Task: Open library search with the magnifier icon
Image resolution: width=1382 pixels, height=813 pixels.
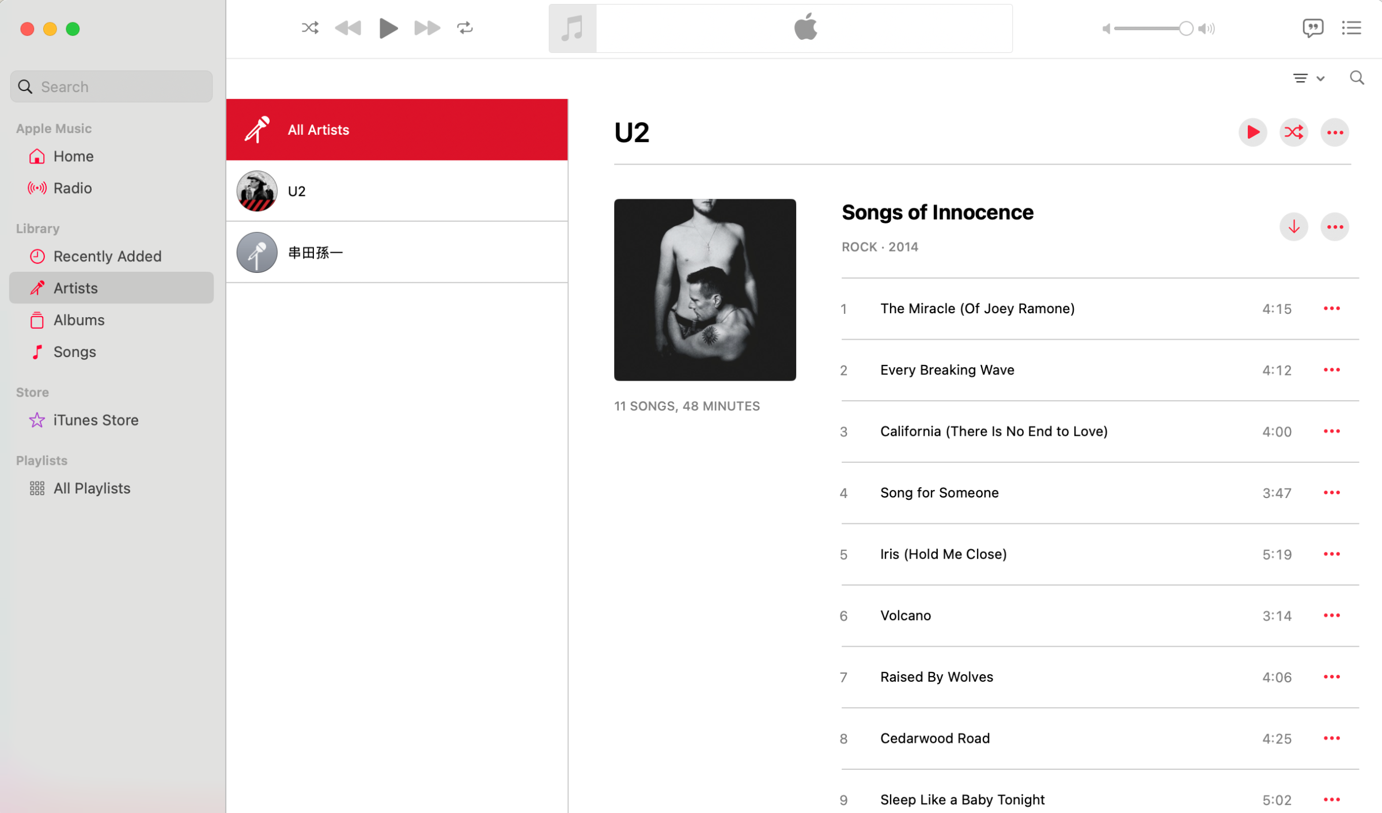Action: pyautogui.click(x=1357, y=77)
